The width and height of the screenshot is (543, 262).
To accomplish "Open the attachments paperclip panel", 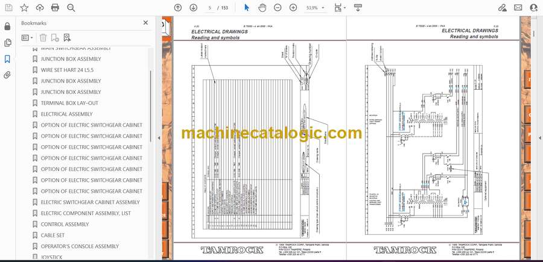I will (x=7, y=75).
